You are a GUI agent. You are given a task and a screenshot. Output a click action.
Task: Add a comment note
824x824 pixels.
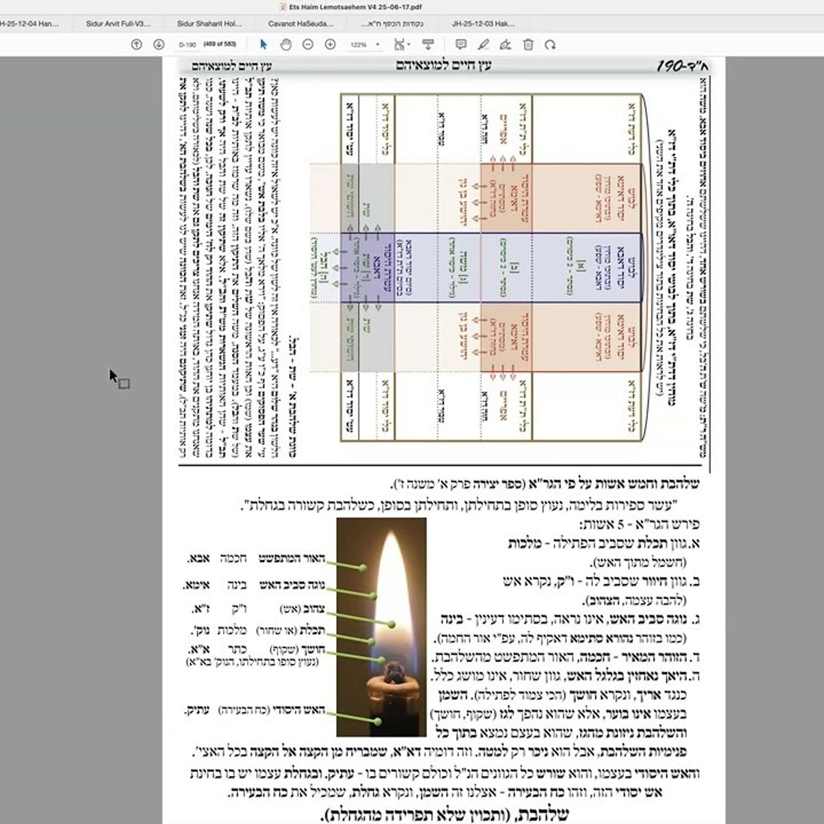coord(461,44)
